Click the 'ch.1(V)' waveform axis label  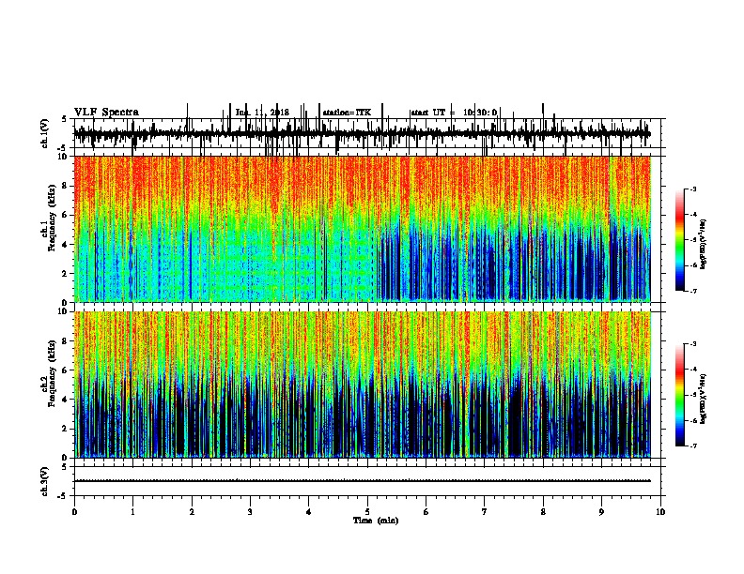[44, 133]
